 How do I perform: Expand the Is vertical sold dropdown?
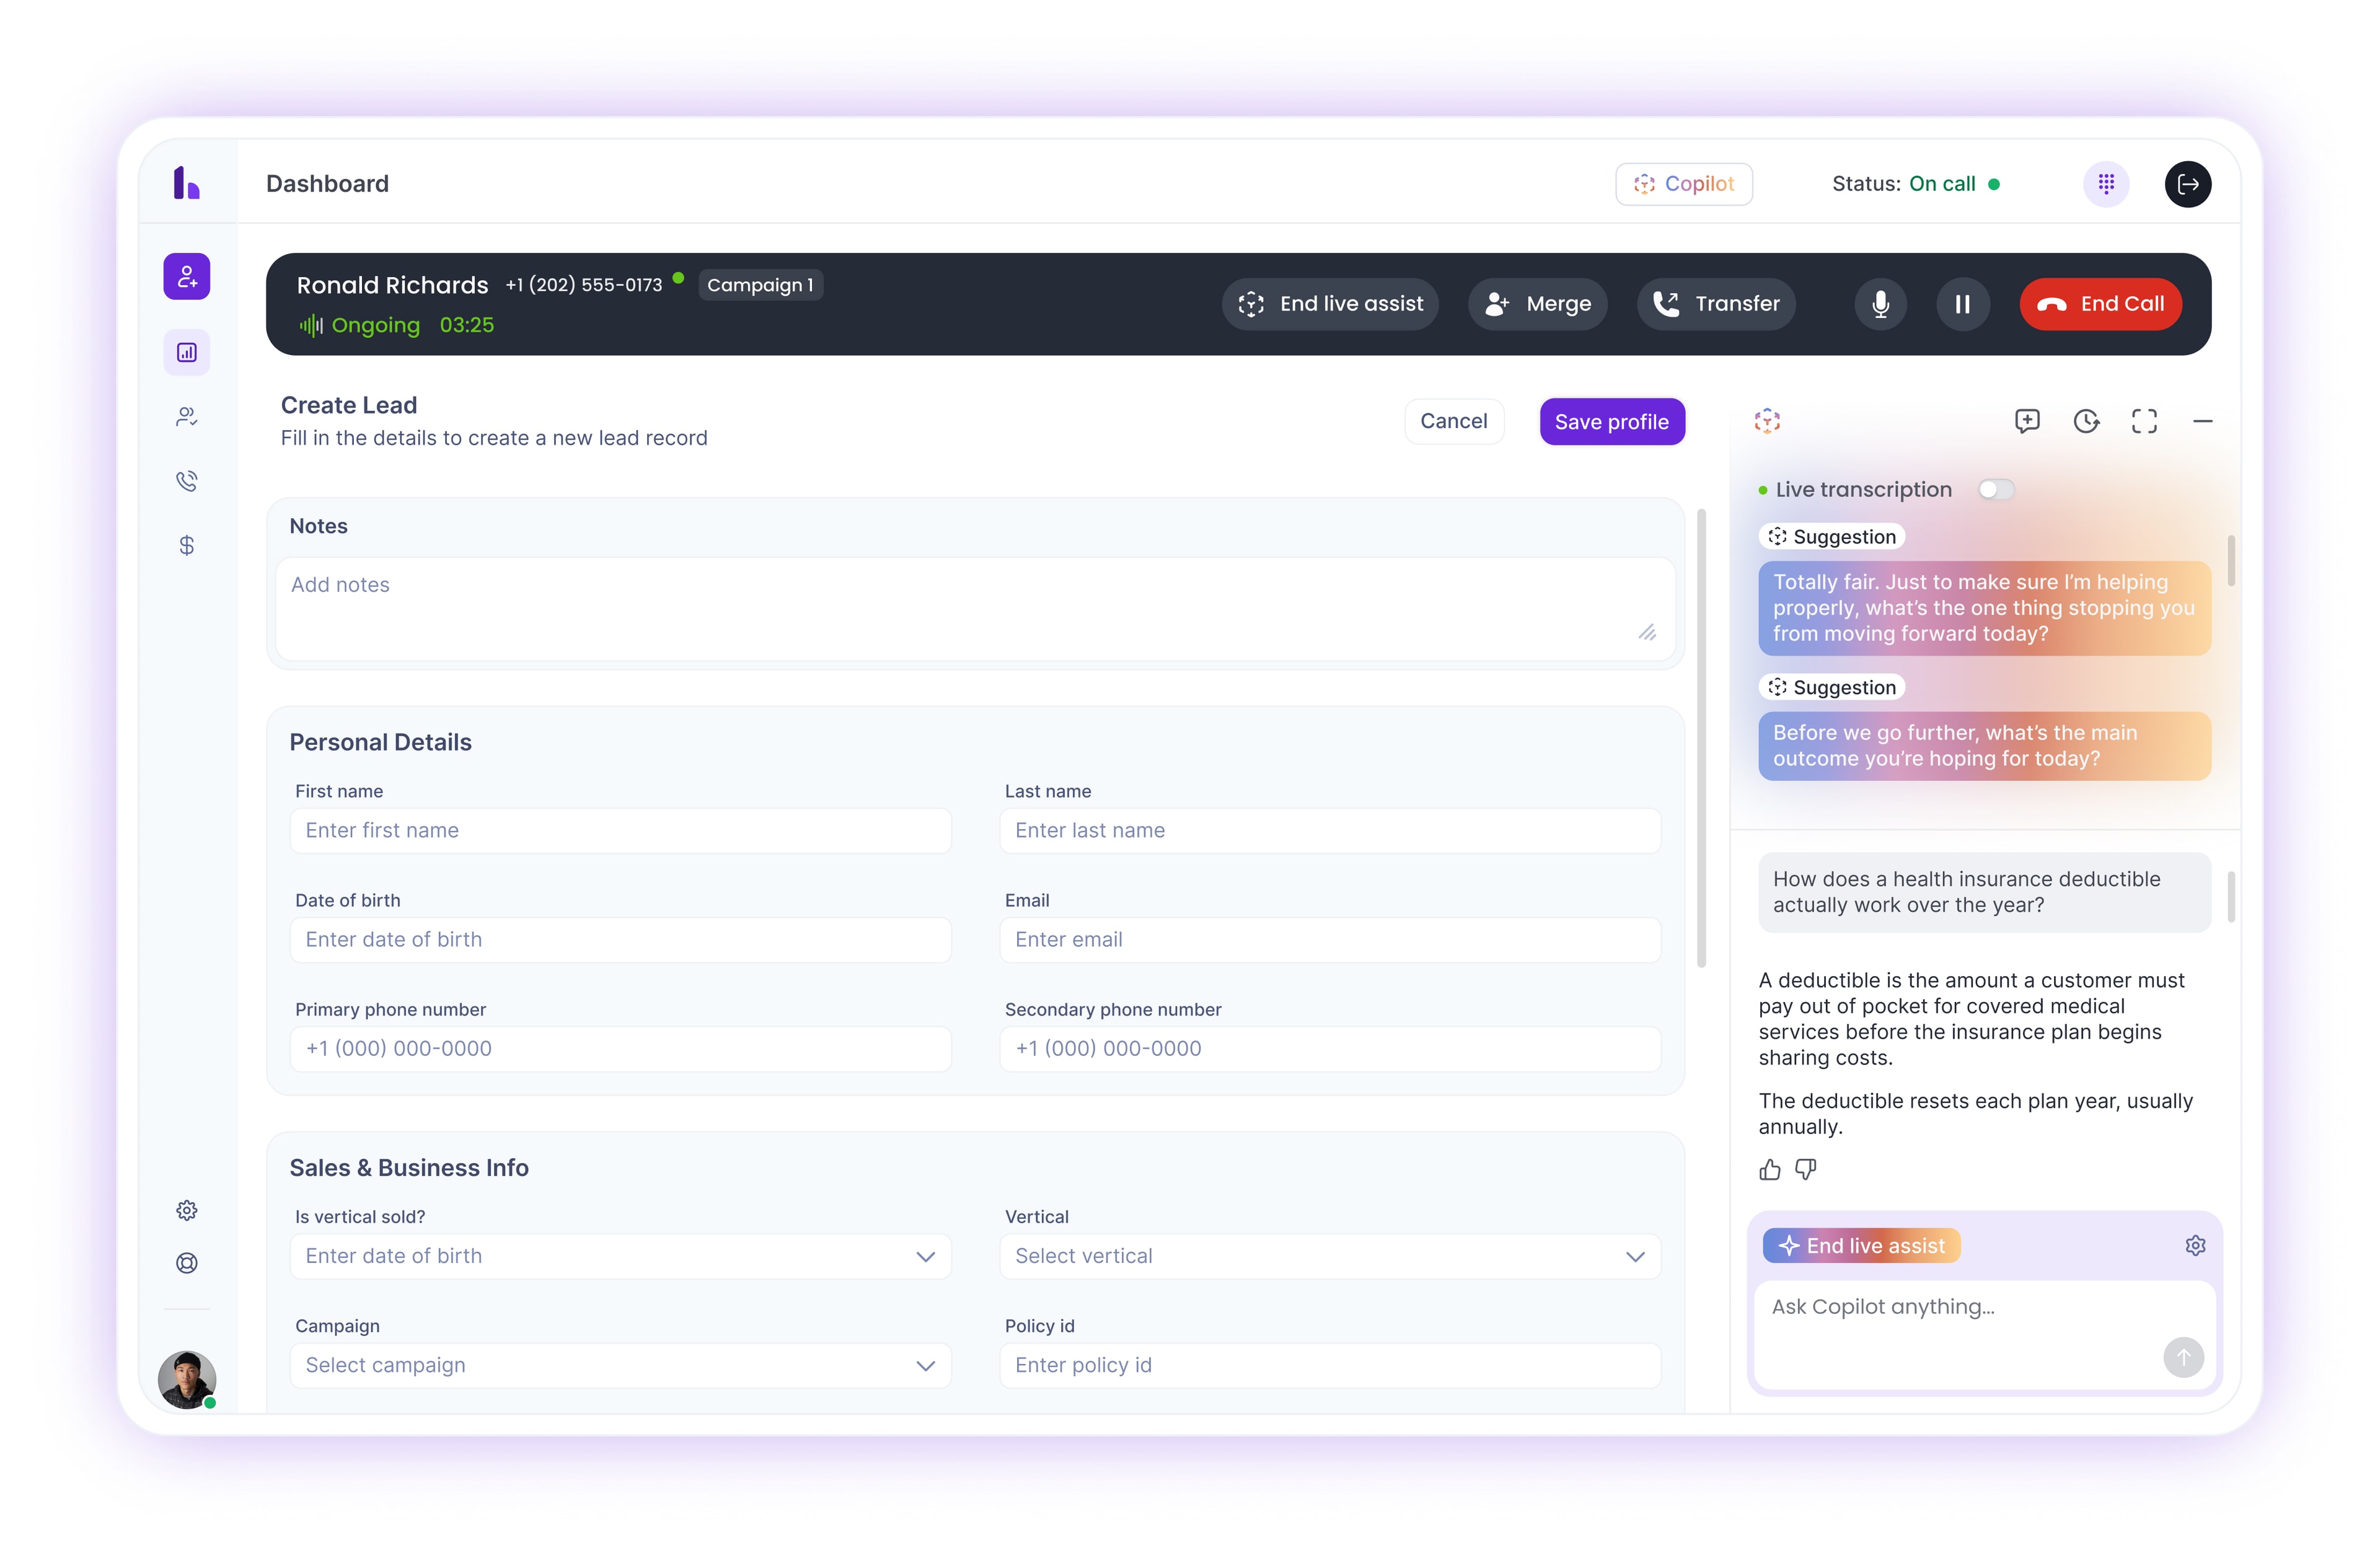click(x=620, y=1256)
